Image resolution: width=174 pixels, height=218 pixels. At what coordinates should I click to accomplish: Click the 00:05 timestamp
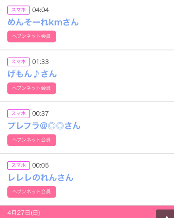[40, 165]
